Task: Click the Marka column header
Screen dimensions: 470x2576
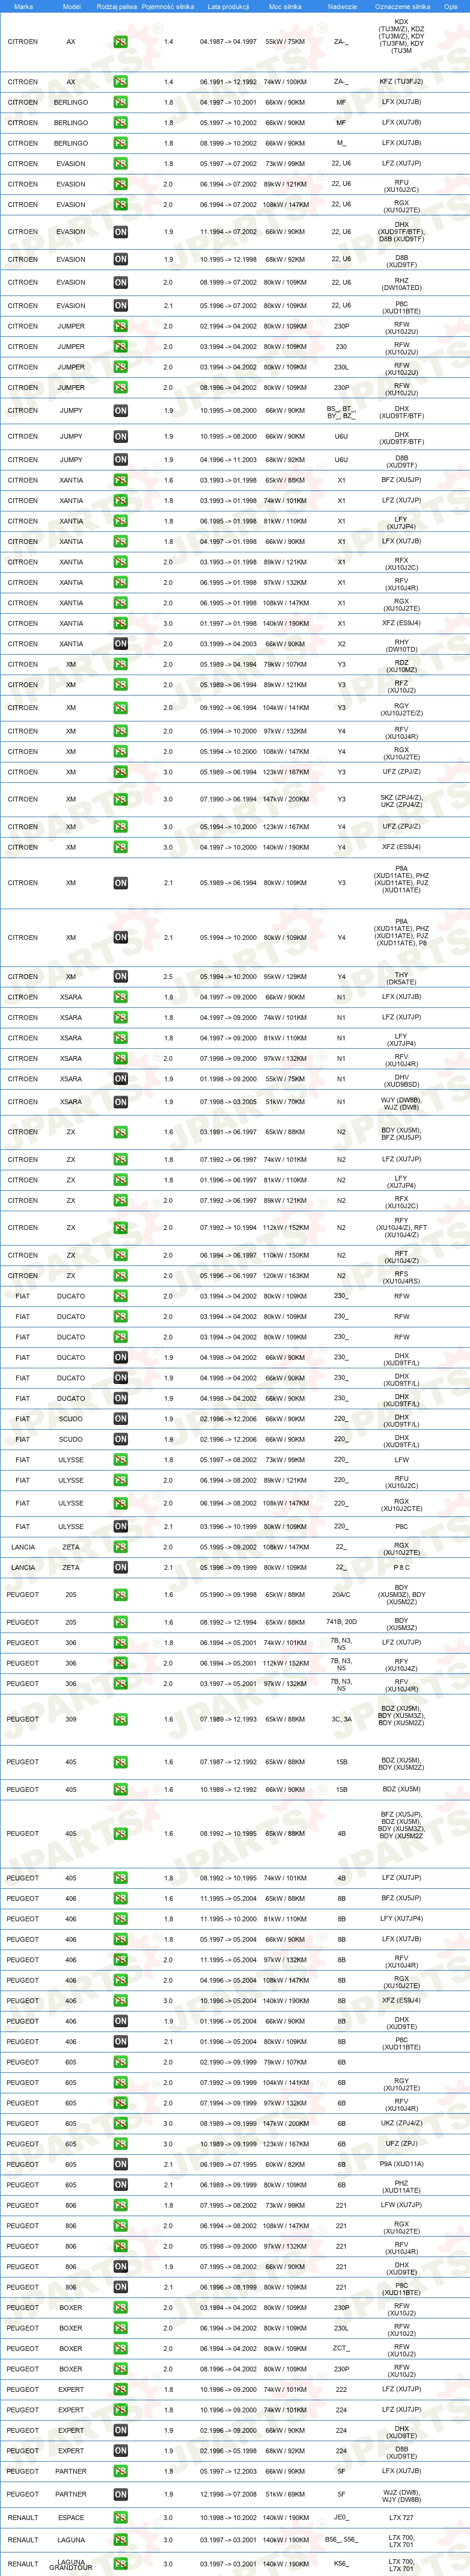Action: coord(23,6)
